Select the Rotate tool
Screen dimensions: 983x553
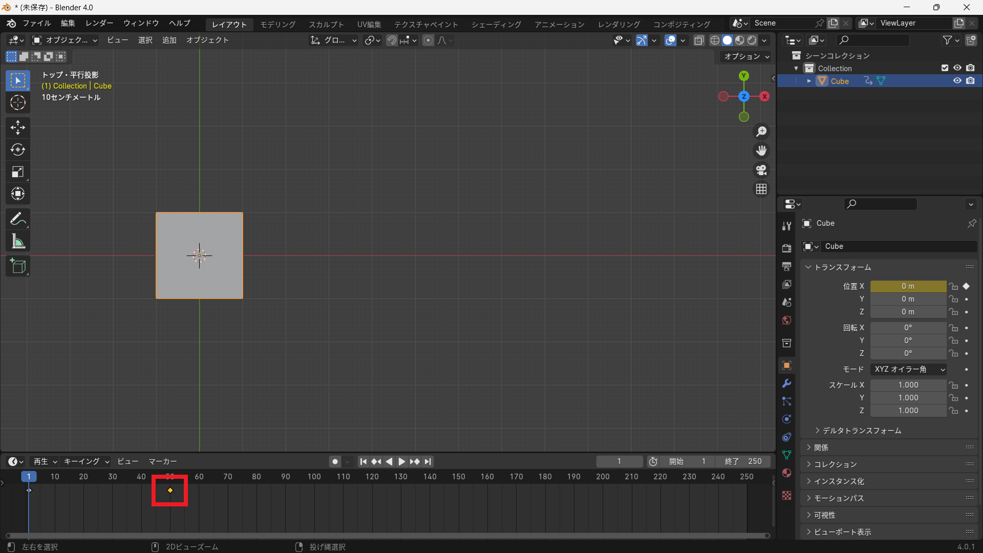pyautogui.click(x=18, y=150)
